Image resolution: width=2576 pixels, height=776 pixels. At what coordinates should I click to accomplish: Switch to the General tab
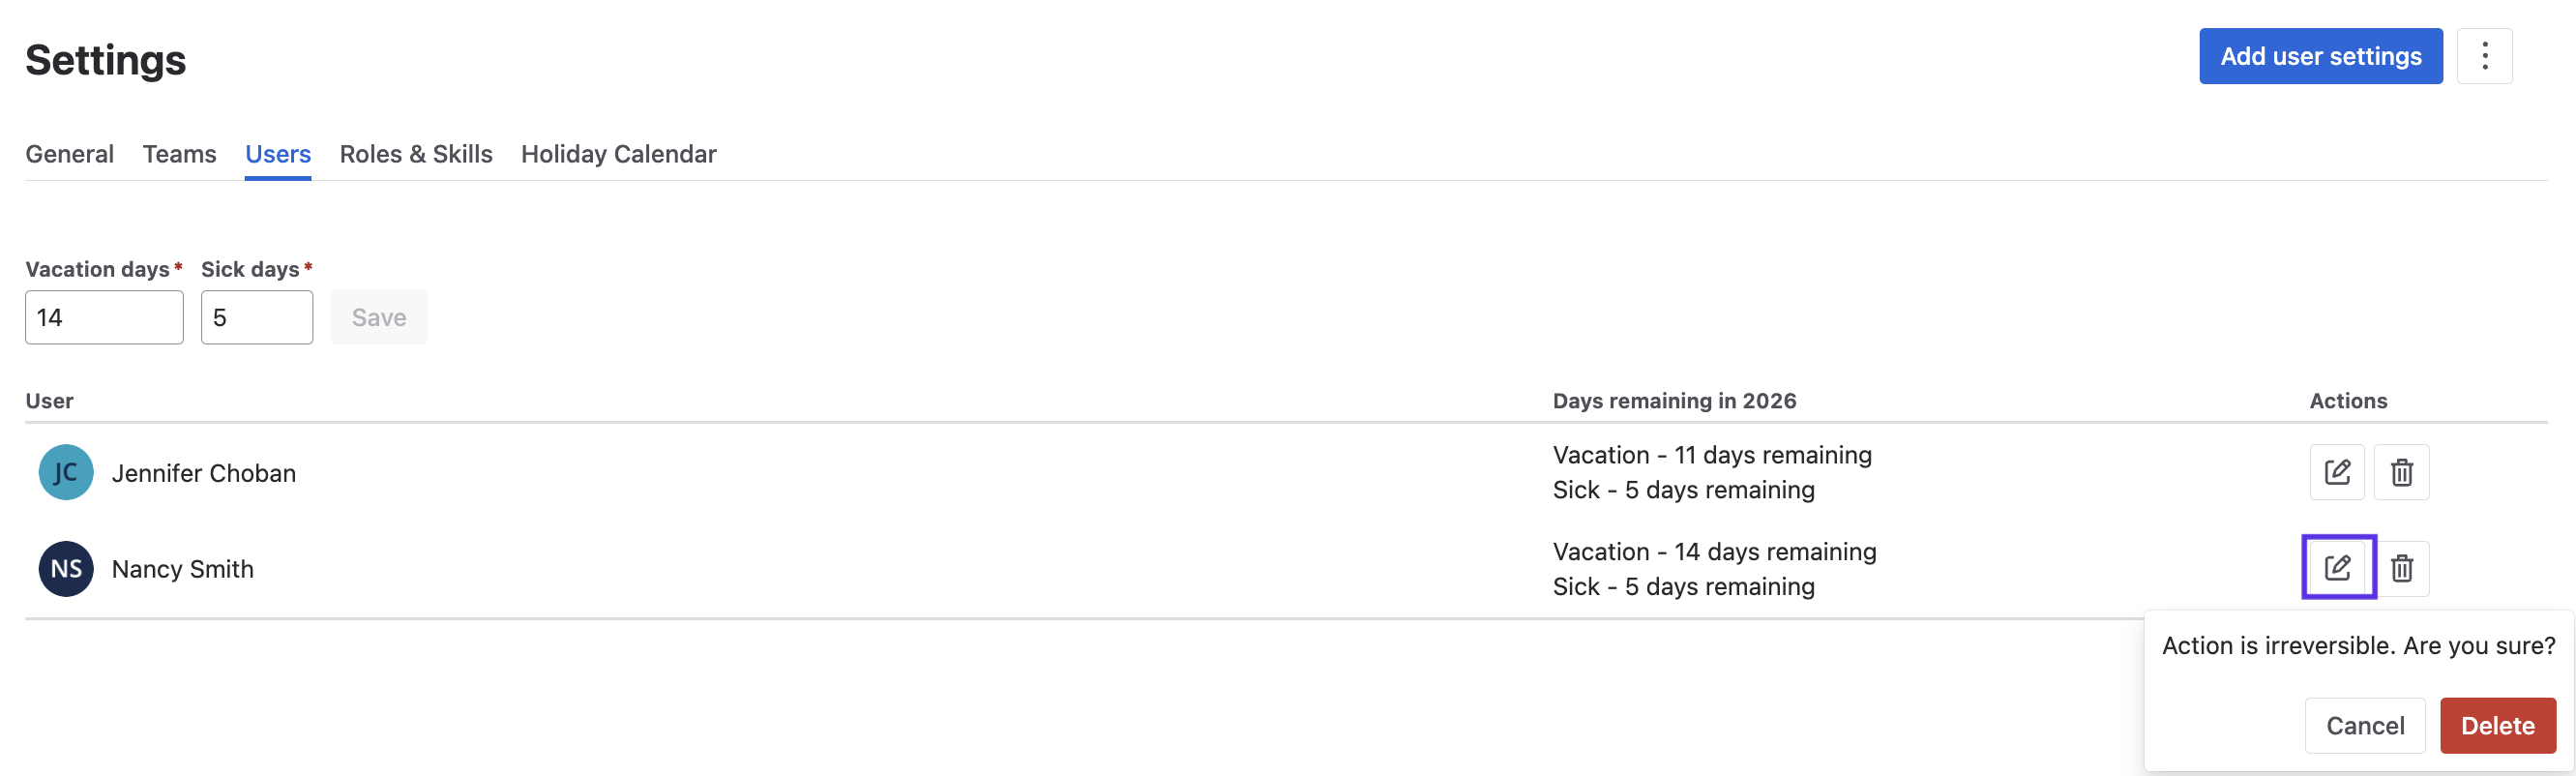pos(69,154)
